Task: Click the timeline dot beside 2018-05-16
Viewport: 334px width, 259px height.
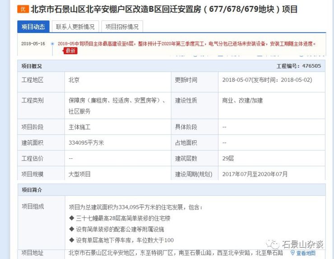Action: click(x=52, y=44)
